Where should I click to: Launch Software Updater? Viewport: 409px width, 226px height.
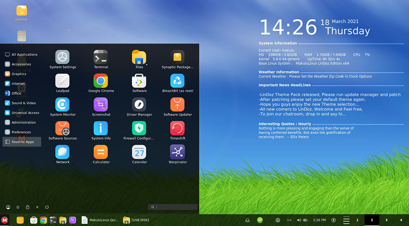coord(178,107)
